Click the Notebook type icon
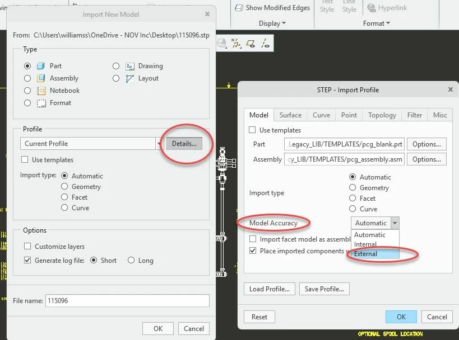Viewport: 459px width, 340px height. click(x=41, y=91)
